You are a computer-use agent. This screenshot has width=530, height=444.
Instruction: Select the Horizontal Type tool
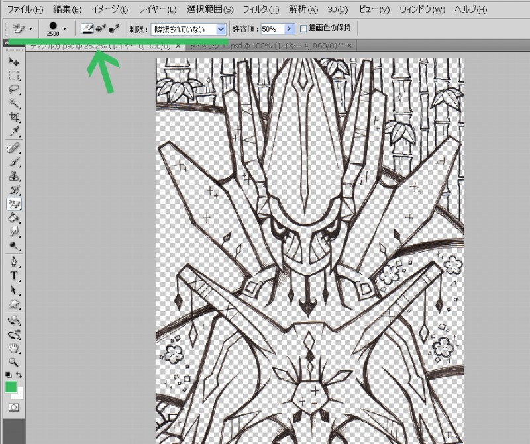coord(13,276)
